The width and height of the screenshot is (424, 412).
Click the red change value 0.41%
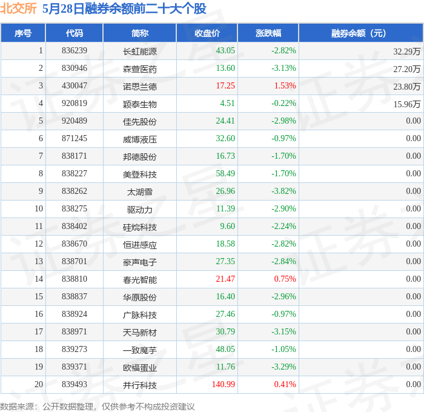pyautogui.click(x=285, y=384)
